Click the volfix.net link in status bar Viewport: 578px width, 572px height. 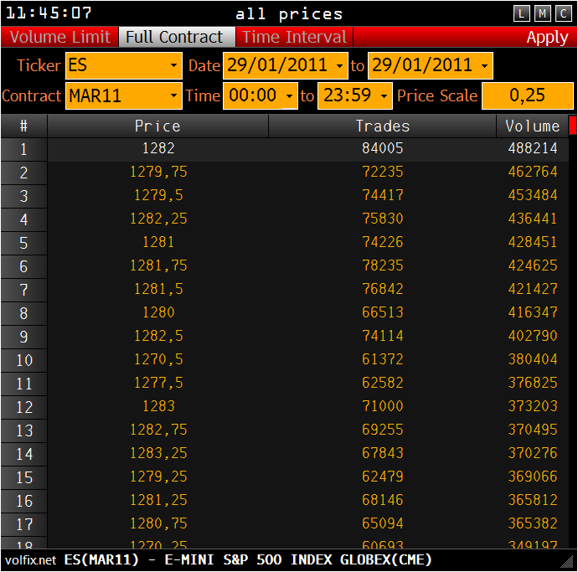click(30, 560)
